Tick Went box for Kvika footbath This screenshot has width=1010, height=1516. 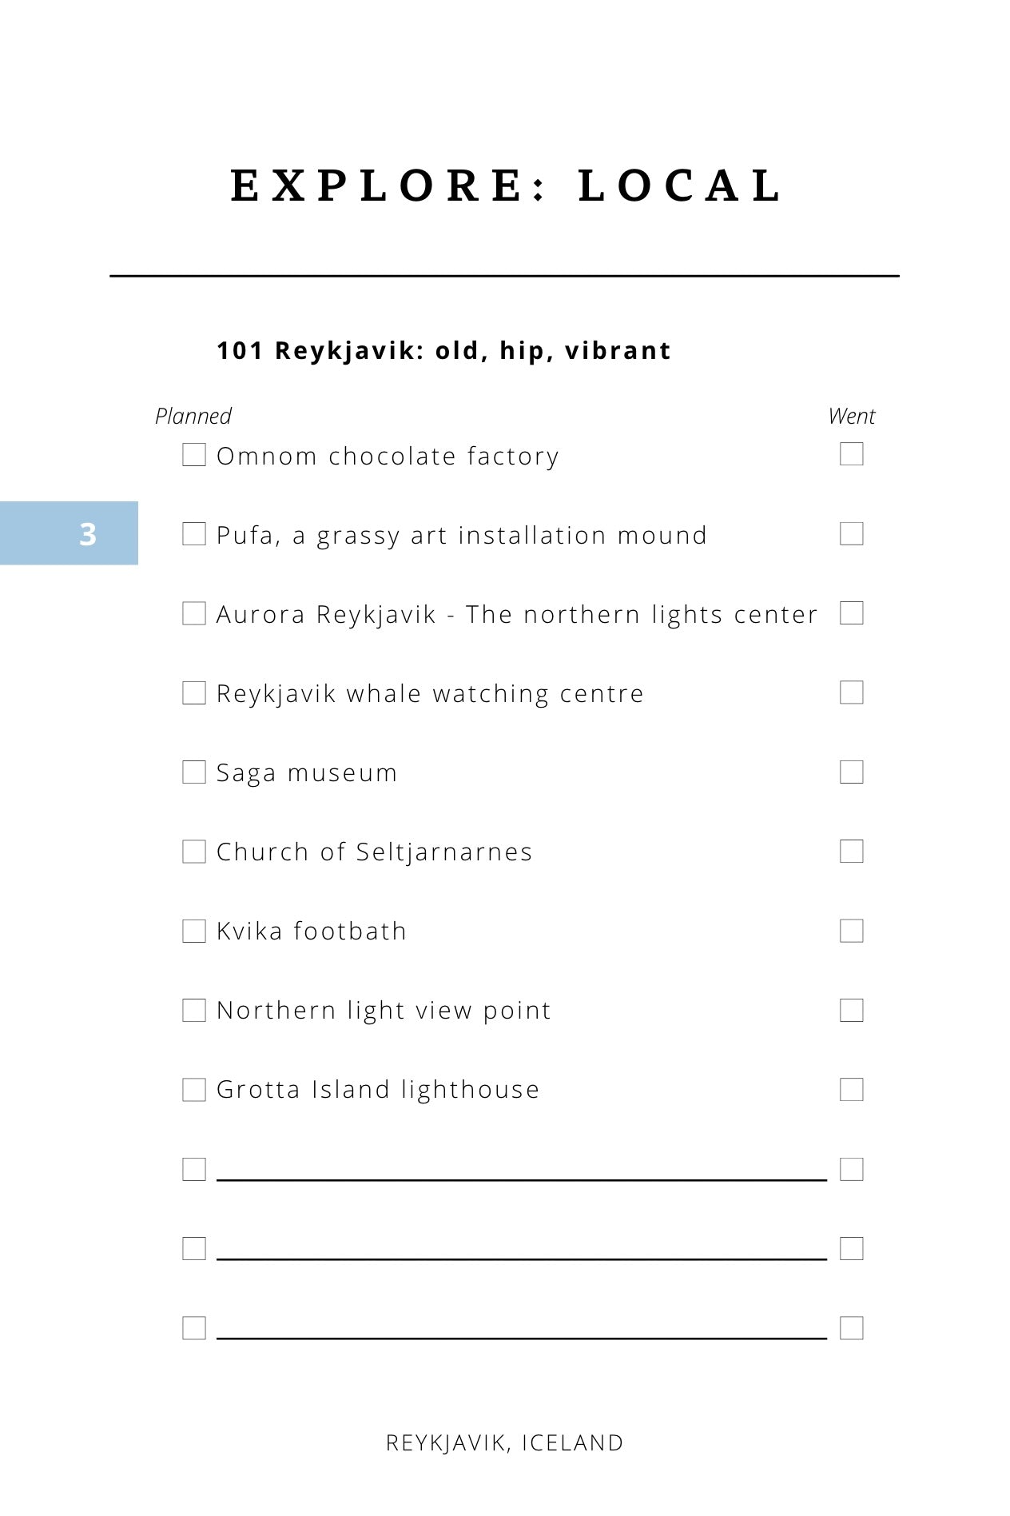(x=852, y=931)
